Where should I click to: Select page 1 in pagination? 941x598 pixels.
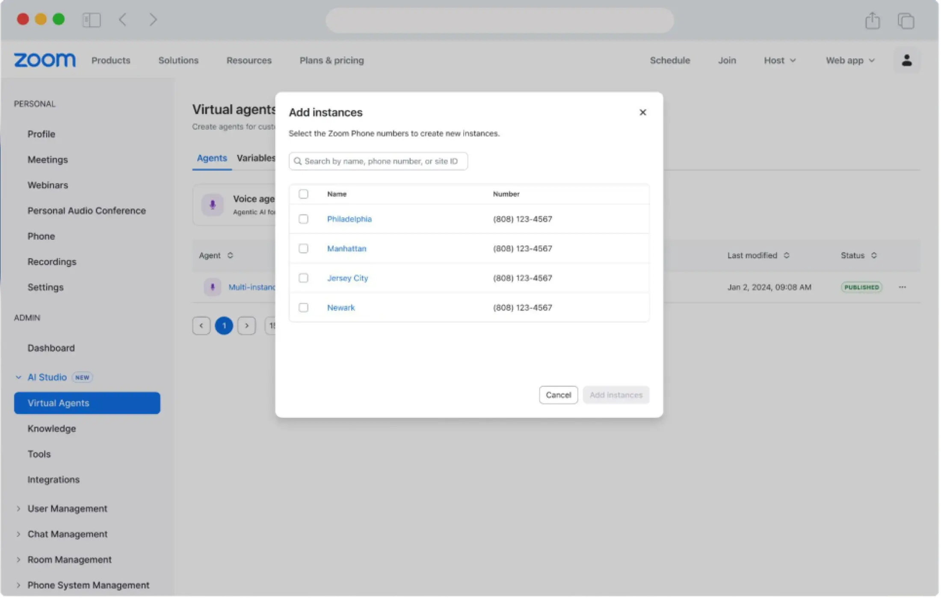tap(224, 326)
